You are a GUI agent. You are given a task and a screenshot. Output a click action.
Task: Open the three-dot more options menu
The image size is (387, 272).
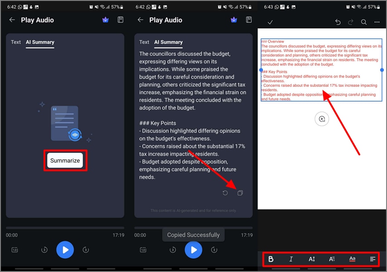[377, 22]
